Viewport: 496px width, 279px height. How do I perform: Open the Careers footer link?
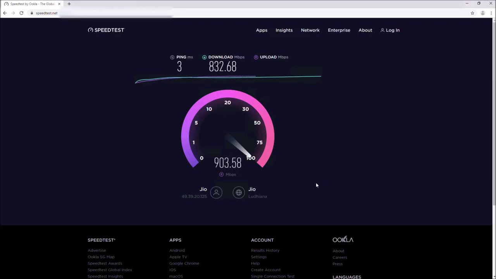[340, 257]
